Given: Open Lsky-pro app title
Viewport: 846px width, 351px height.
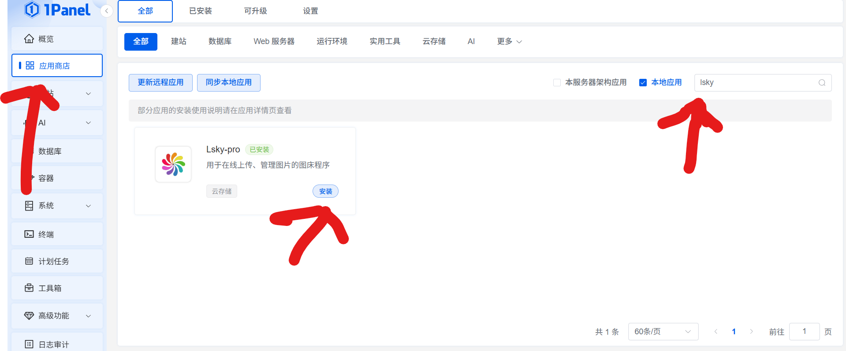Looking at the screenshot, I should pyautogui.click(x=223, y=149).
